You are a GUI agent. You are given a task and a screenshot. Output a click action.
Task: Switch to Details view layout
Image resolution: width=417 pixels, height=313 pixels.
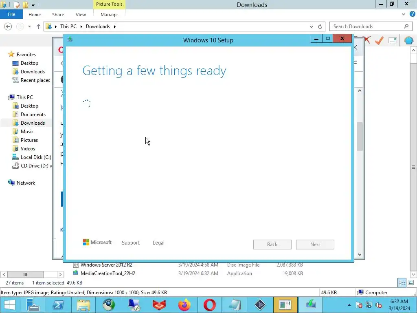(x=402, y=283)
